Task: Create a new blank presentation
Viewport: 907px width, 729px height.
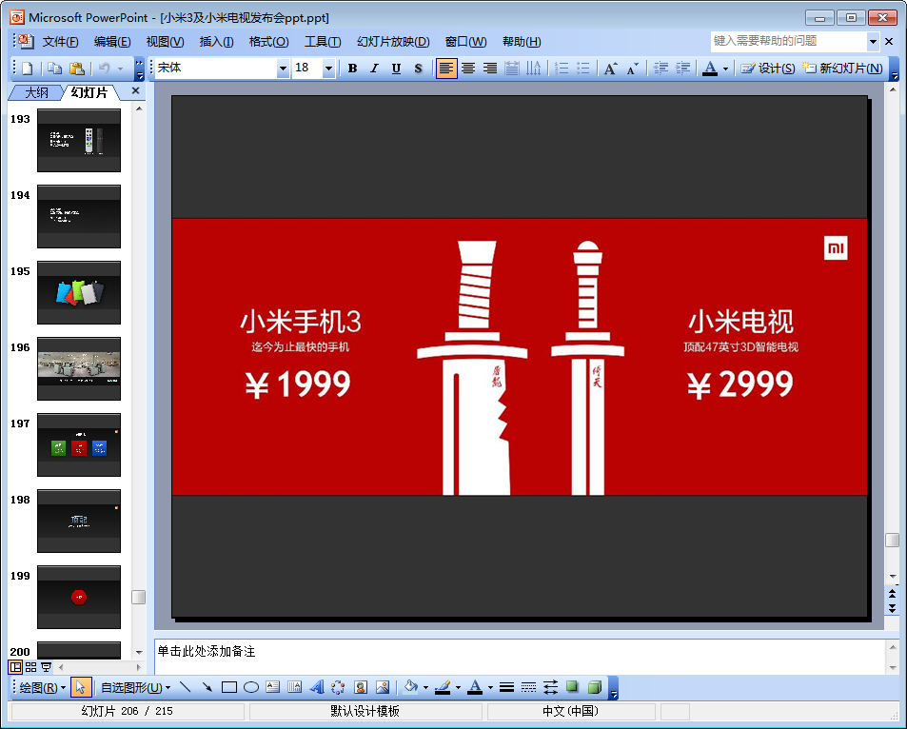Action: [28, 69]
